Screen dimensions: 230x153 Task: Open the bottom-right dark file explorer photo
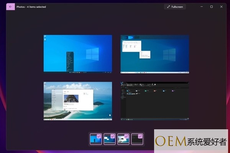154,101
